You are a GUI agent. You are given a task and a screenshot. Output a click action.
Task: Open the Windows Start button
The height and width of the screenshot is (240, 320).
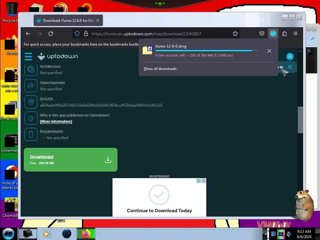[8, 234]
